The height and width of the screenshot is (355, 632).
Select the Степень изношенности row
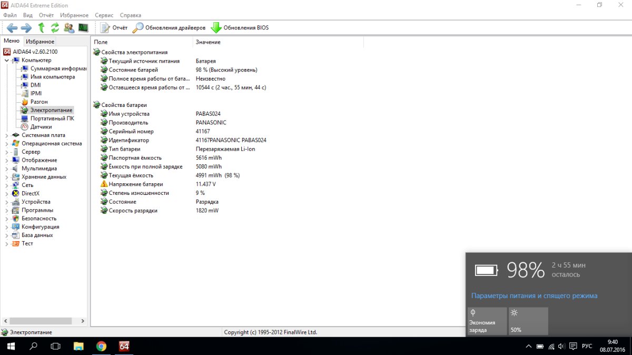228,193
